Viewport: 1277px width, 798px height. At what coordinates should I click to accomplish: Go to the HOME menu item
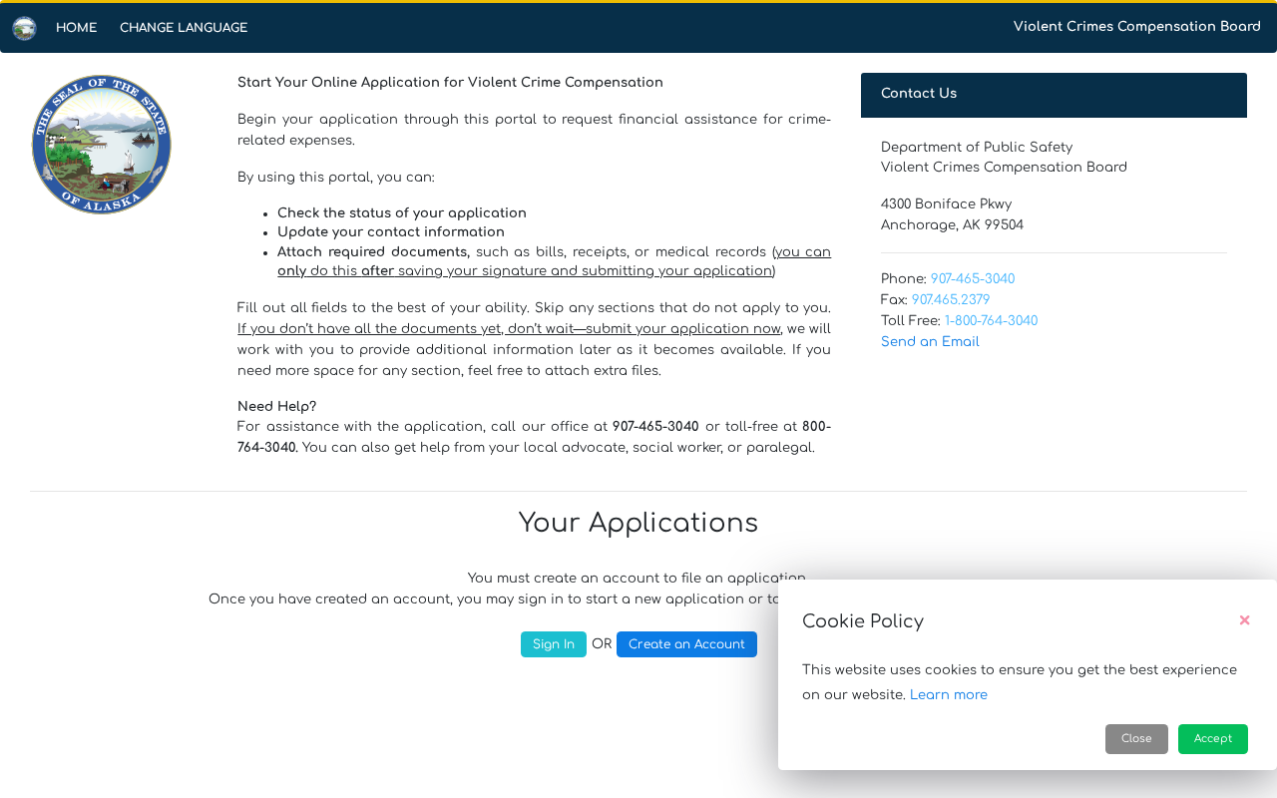(x=76, y=28)
